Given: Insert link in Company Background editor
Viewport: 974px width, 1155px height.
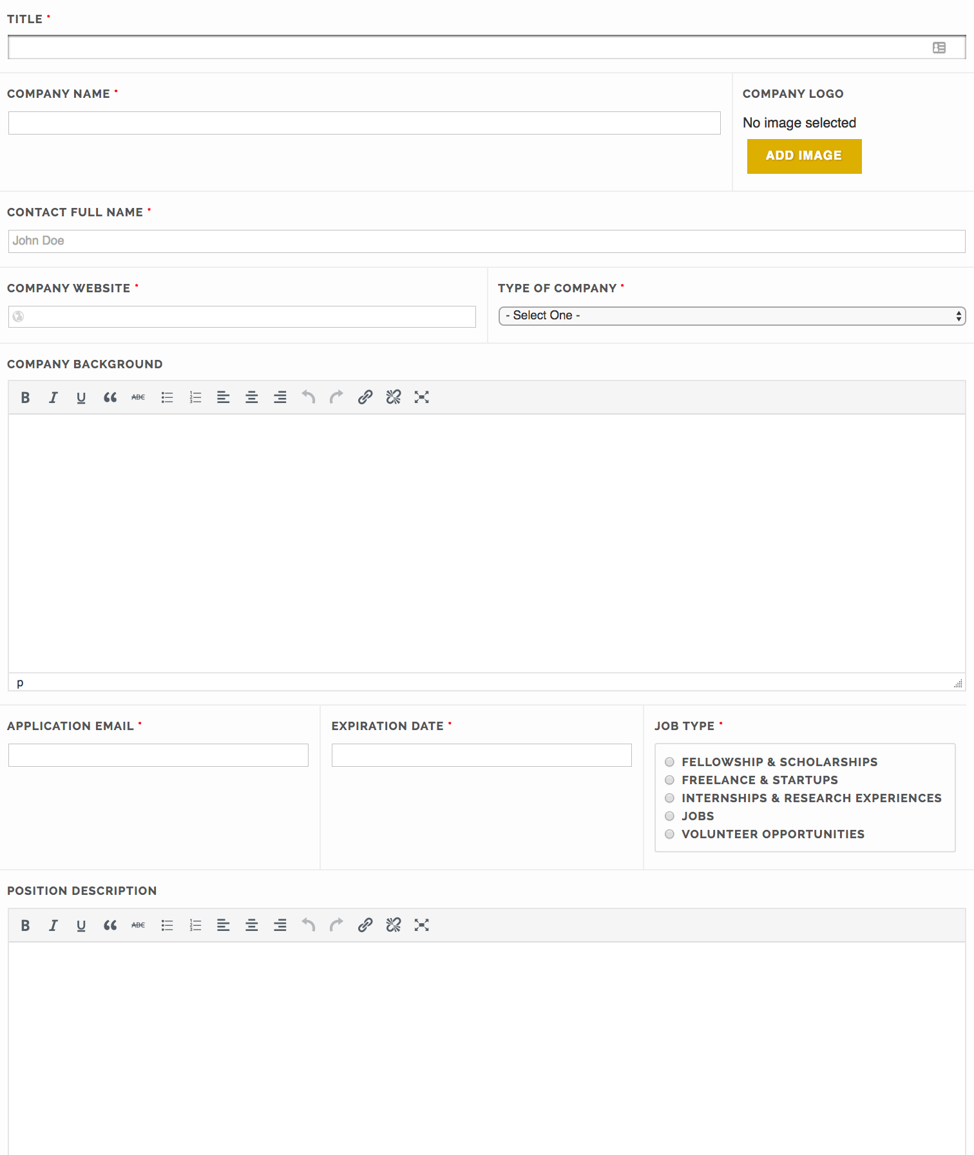Looking at the screenshot, I should (365, 397).
